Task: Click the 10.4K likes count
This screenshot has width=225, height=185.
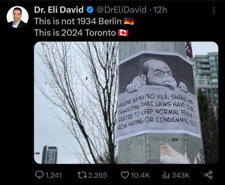Action: (140, 176)
